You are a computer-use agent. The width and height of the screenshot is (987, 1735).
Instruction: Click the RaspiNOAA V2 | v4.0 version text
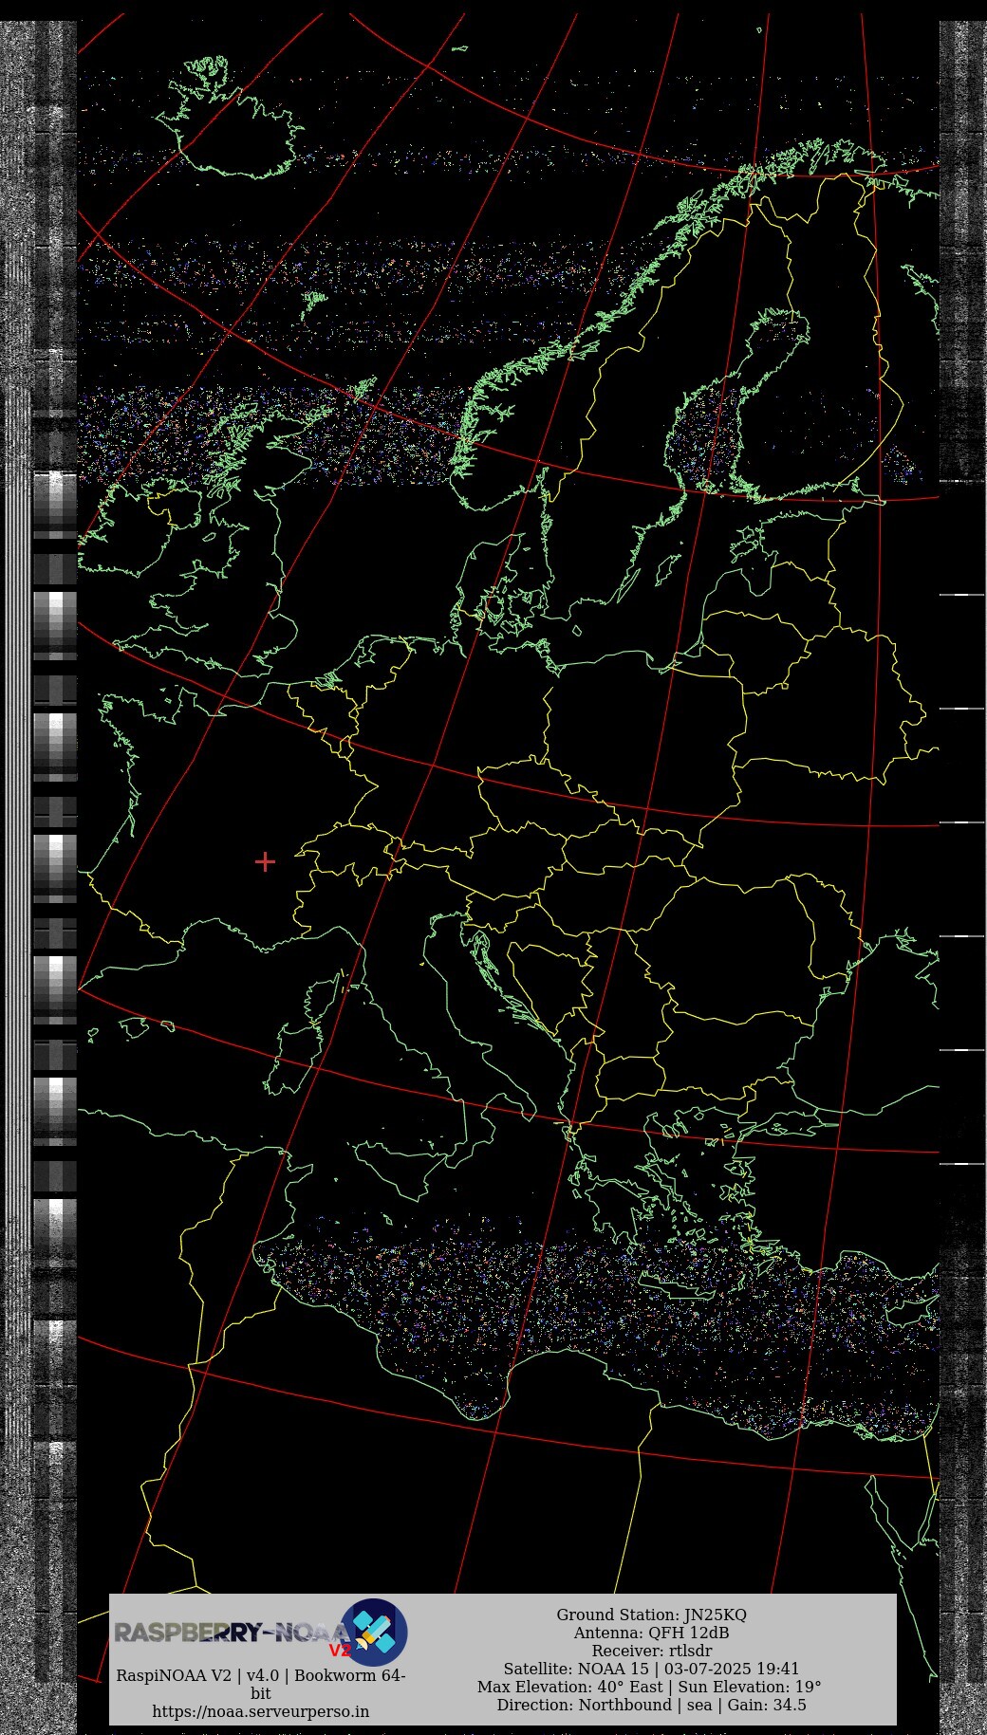click(x=261, y=1675)
